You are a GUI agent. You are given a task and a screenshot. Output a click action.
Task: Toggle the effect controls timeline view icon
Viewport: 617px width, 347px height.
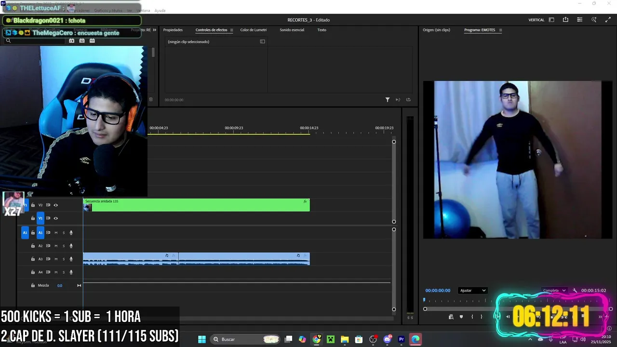262,41
